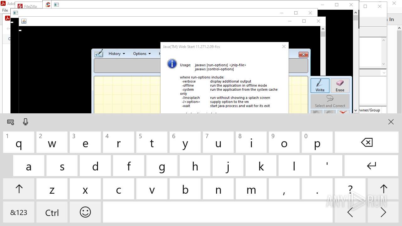Toggle the Ctrl key

52,212
